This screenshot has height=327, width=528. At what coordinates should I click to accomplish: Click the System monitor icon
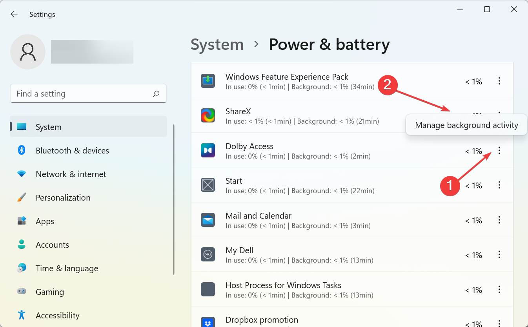(22, 126)
